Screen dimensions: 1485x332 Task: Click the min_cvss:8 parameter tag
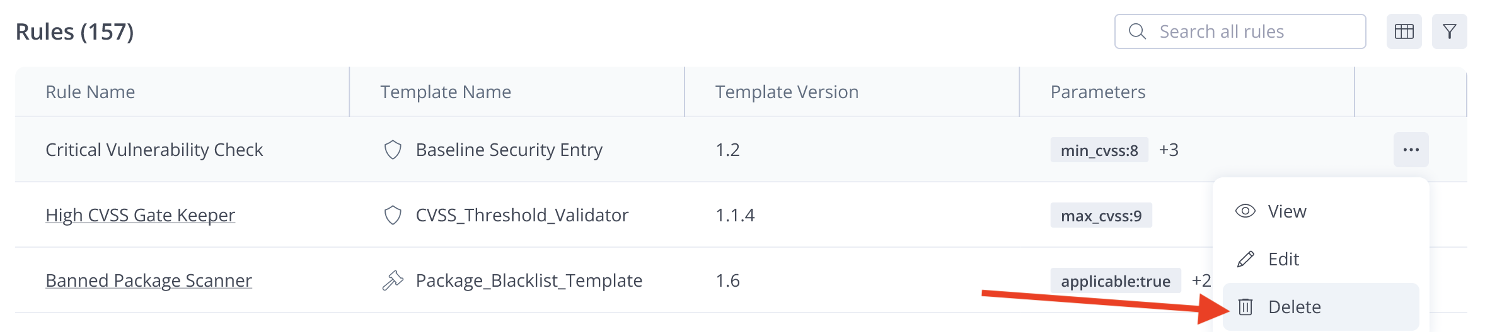point(1099,150)
